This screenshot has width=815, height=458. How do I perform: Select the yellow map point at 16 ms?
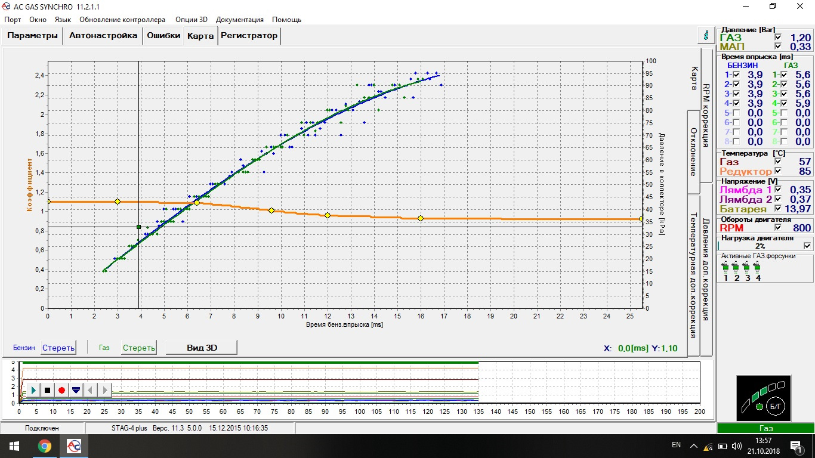421,218
